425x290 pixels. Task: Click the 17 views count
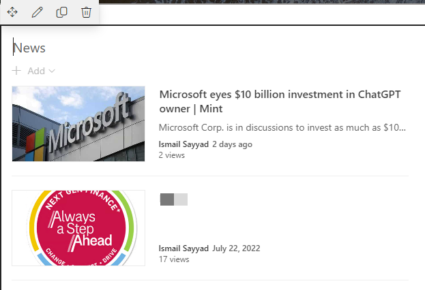tap(174, 259)
